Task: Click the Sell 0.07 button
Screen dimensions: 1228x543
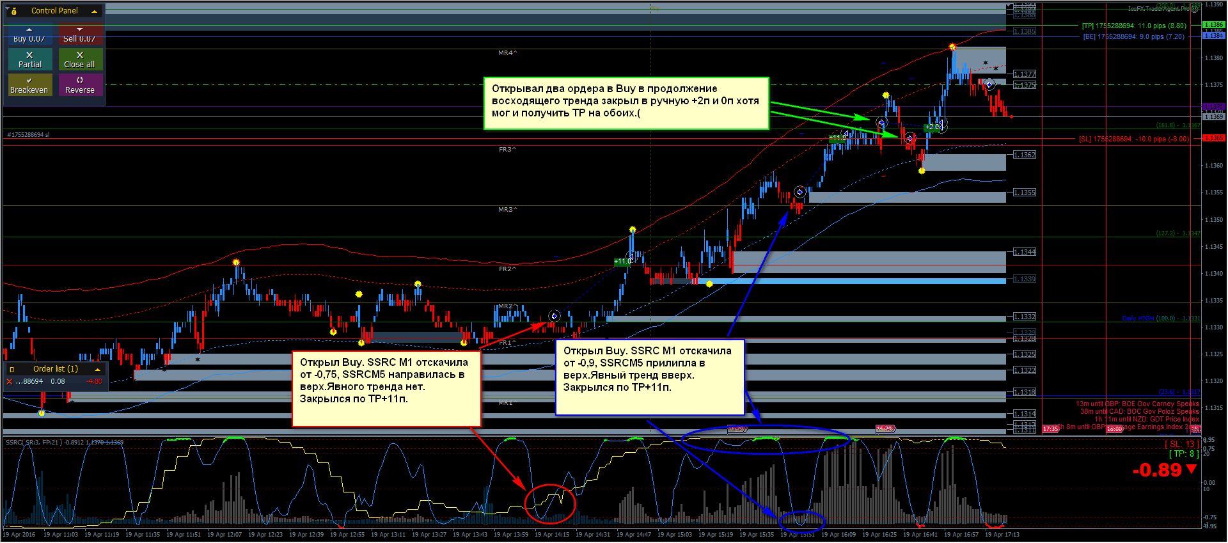Action: click(79, 35)
